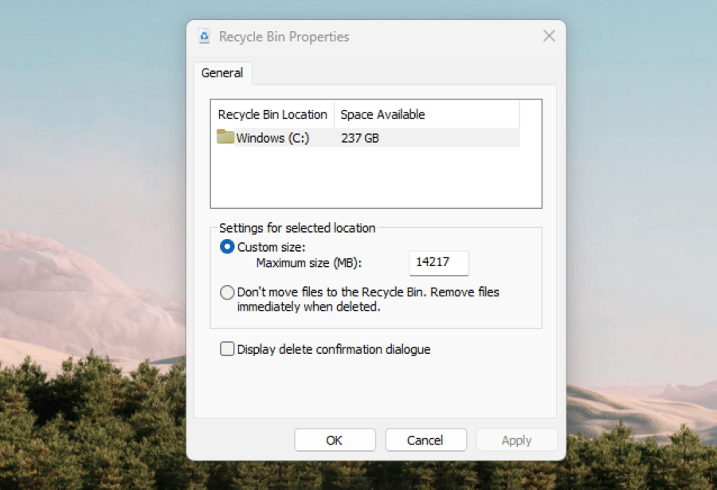Screen dimensions: 717x490
Task: Click the Recycle Bin icon in title bar
Action: 205,37
